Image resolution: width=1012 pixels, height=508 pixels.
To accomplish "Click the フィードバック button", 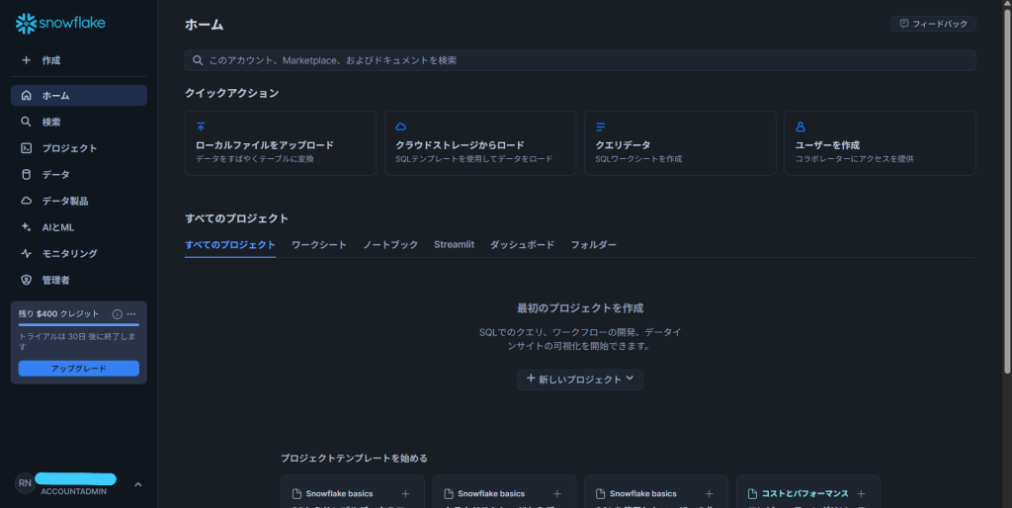I will point(933,24).
